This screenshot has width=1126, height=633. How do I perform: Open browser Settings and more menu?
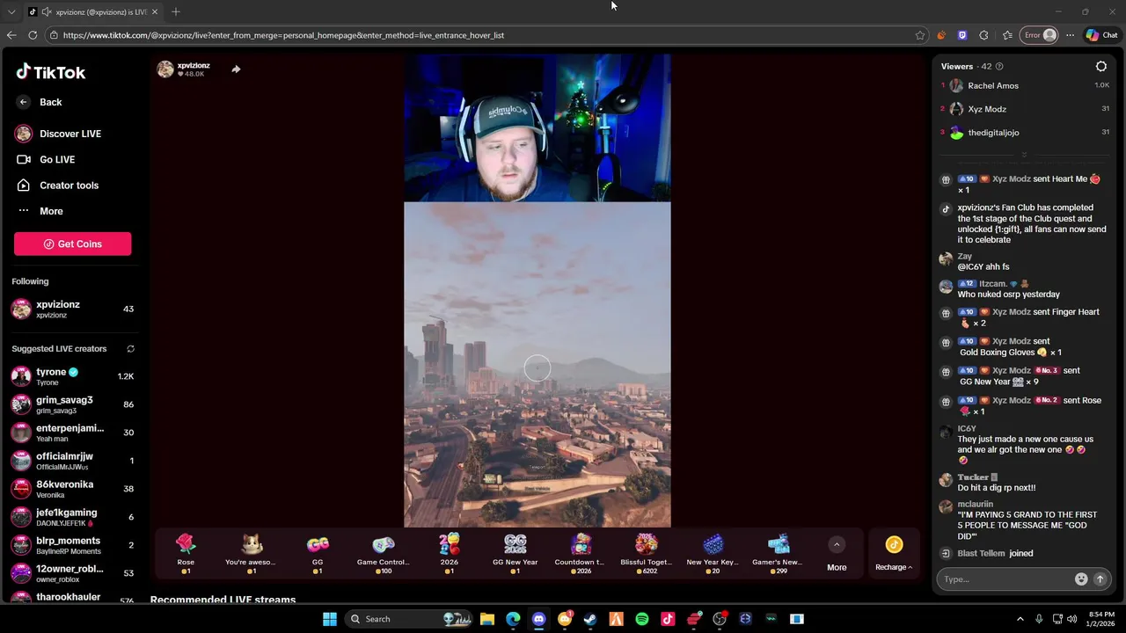(x=1070, y=35)
